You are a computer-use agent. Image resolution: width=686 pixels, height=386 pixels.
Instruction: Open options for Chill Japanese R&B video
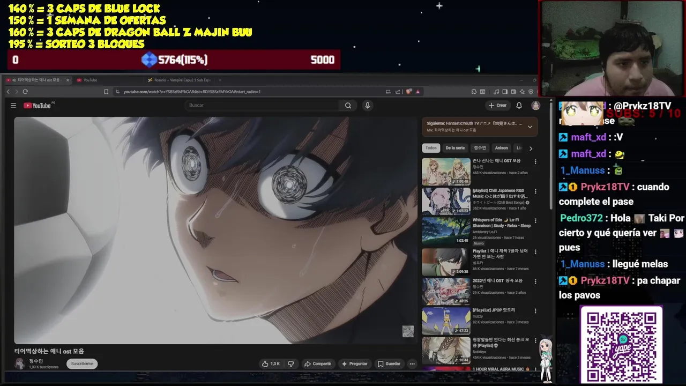click(535, 191)
